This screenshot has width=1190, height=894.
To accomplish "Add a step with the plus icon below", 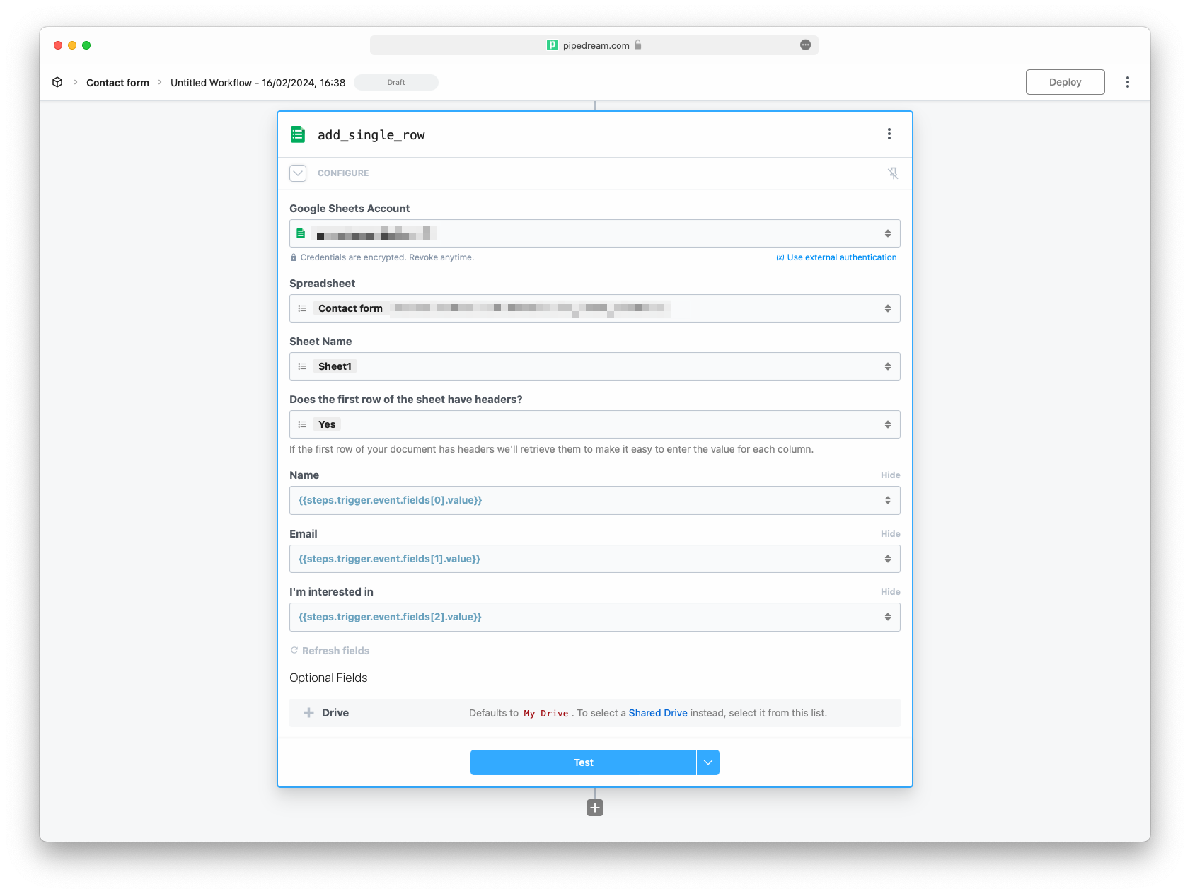I will [x=595, y=808].
